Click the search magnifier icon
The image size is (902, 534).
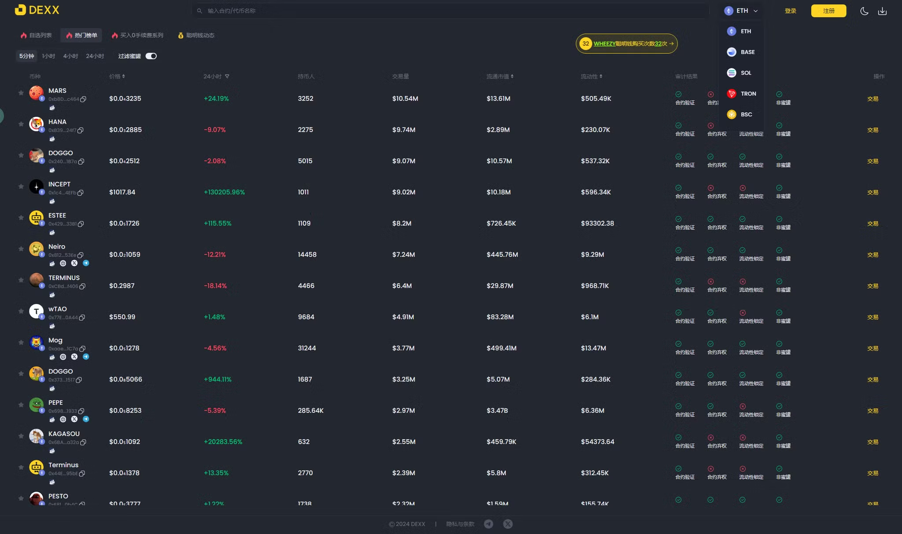[200, 11]
